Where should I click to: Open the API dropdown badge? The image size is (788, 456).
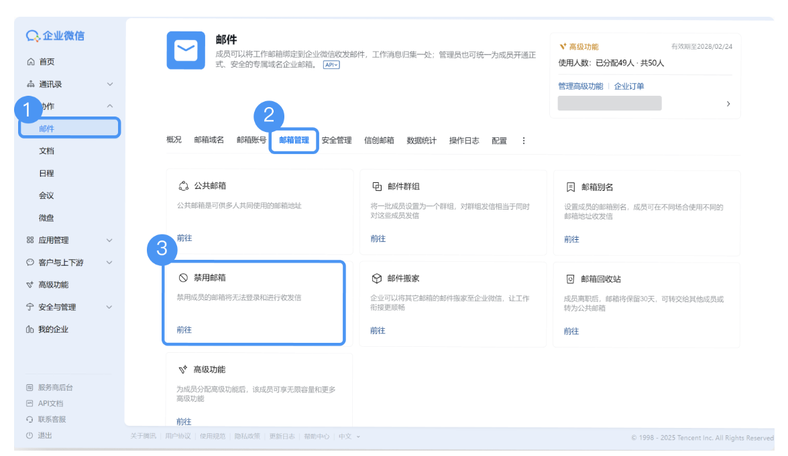pos(331,65)
